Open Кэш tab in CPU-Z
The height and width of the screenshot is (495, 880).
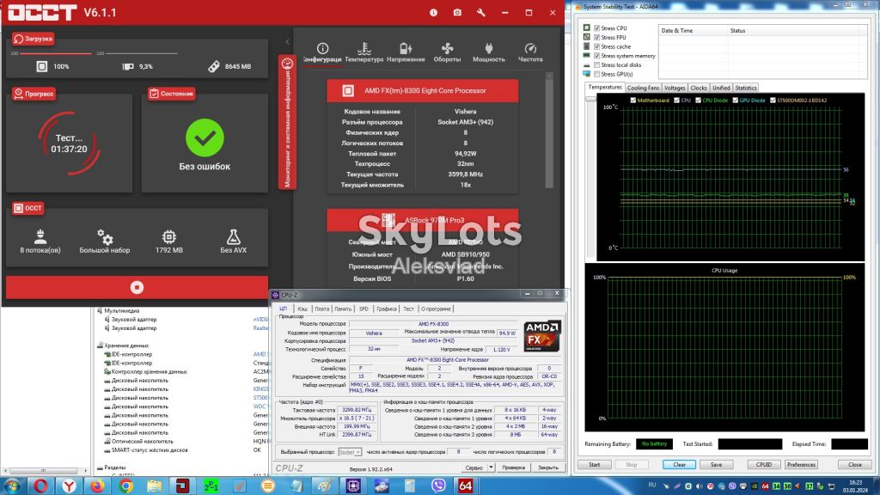pos(302,309)
